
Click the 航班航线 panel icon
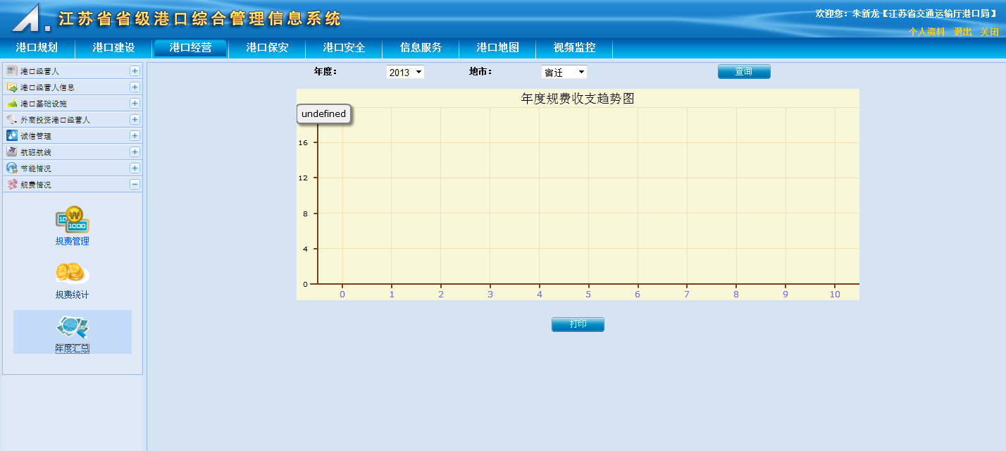pyautogui.click(x=12, y=152)
